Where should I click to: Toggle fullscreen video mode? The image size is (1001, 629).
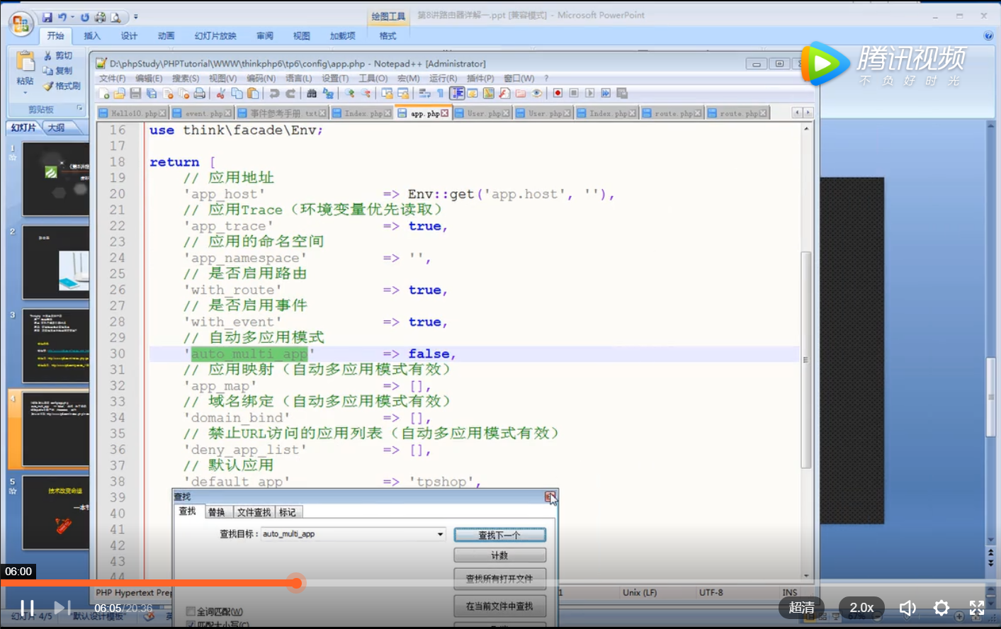point(977,608)
